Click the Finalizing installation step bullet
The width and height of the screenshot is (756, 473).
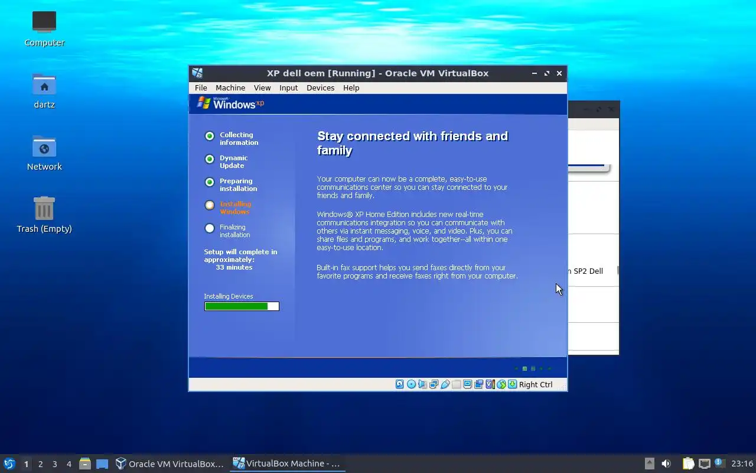210,228
